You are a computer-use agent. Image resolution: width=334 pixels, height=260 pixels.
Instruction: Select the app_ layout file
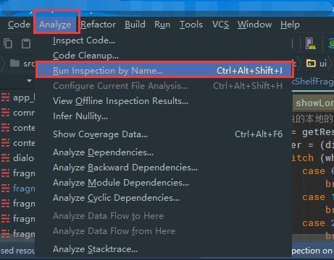pos(18,97)
